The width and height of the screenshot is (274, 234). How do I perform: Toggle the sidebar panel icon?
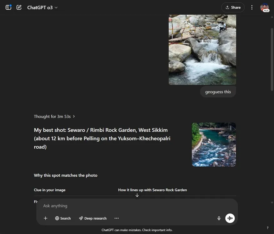click(8, 7)
